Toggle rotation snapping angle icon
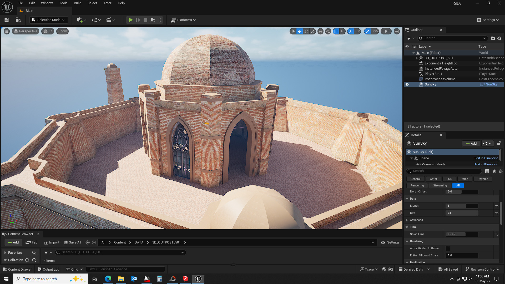Viewport: 505px width, 284px height. coord(351,31)
